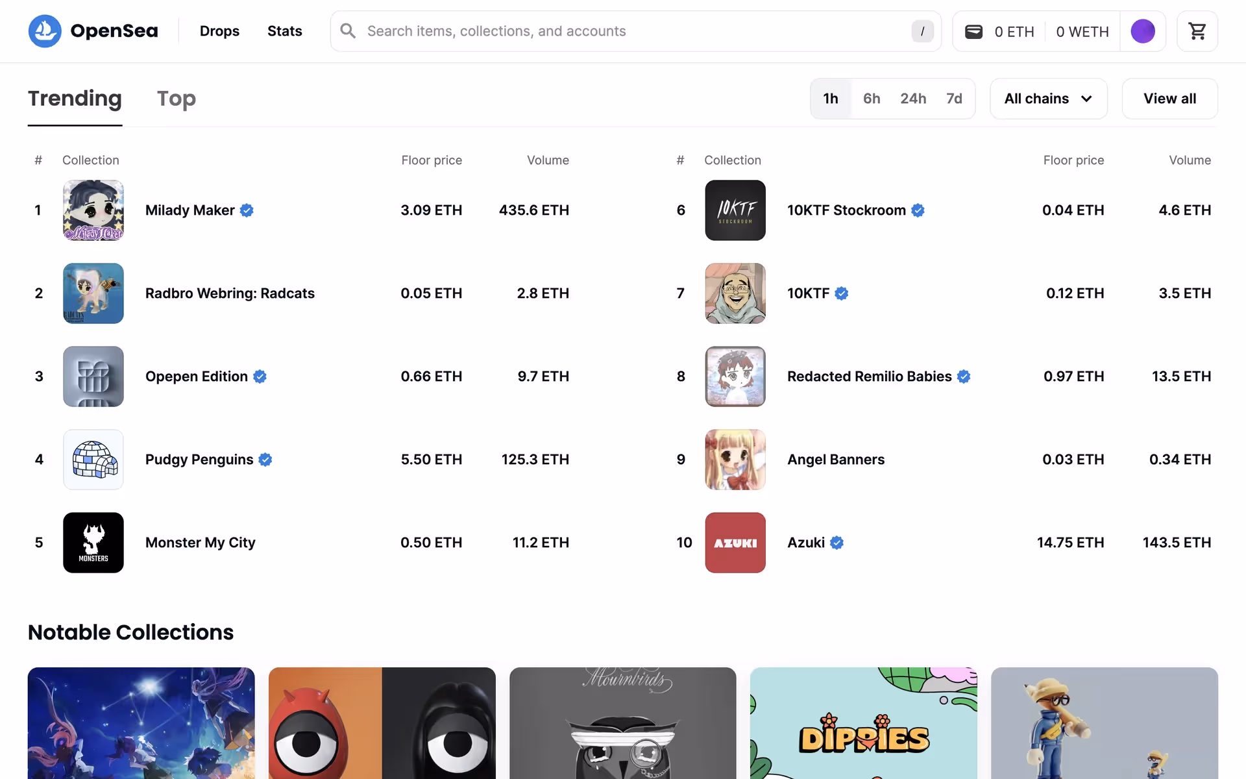Click the OpenSea logo icon
1246x779 pixels.
point(45,31)
